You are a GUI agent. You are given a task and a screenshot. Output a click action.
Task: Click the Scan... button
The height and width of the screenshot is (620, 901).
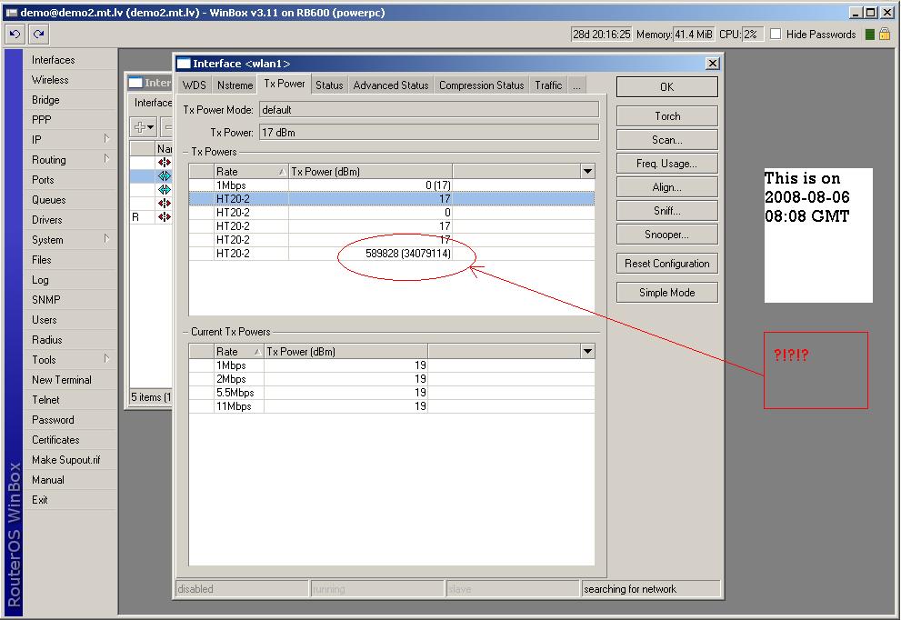[667, 140]
